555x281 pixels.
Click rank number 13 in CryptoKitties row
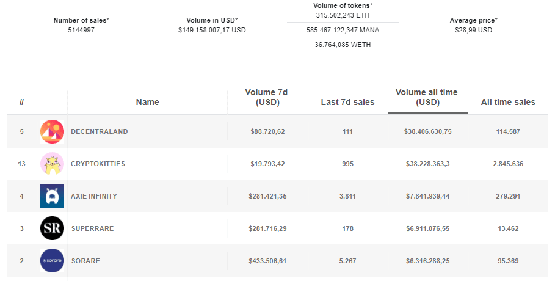pos(21,164)
